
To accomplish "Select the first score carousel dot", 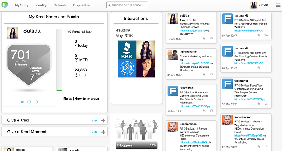I will (x=22, y=102).
